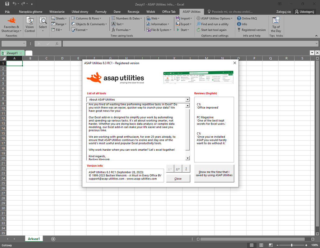The width and height of the screenshot is (320, 248).
Task: Switch to Normal view in status bar
Action: coord(252,245)
